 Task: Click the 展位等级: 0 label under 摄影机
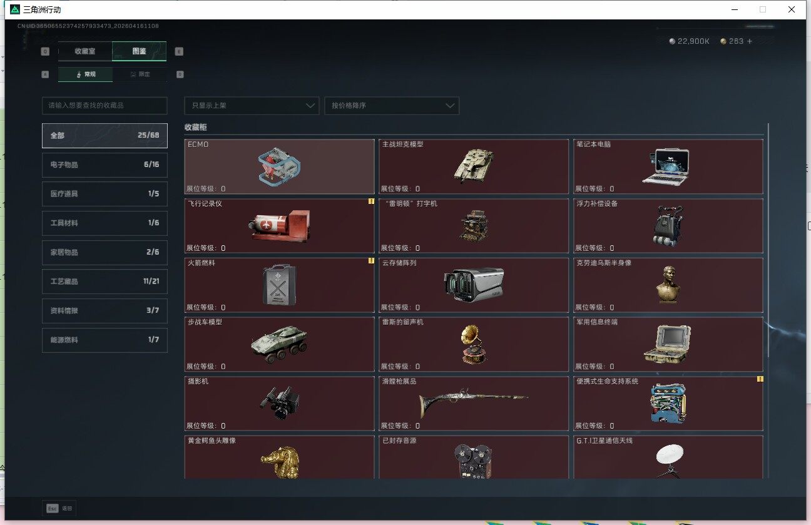(206, 426)
